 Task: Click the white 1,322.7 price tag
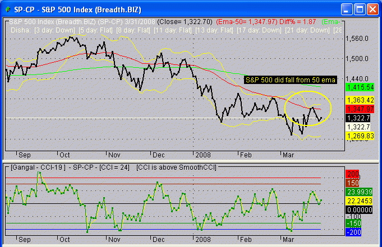[x=358, y=127]
